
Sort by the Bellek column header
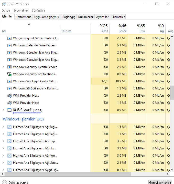tap(119, 29)
